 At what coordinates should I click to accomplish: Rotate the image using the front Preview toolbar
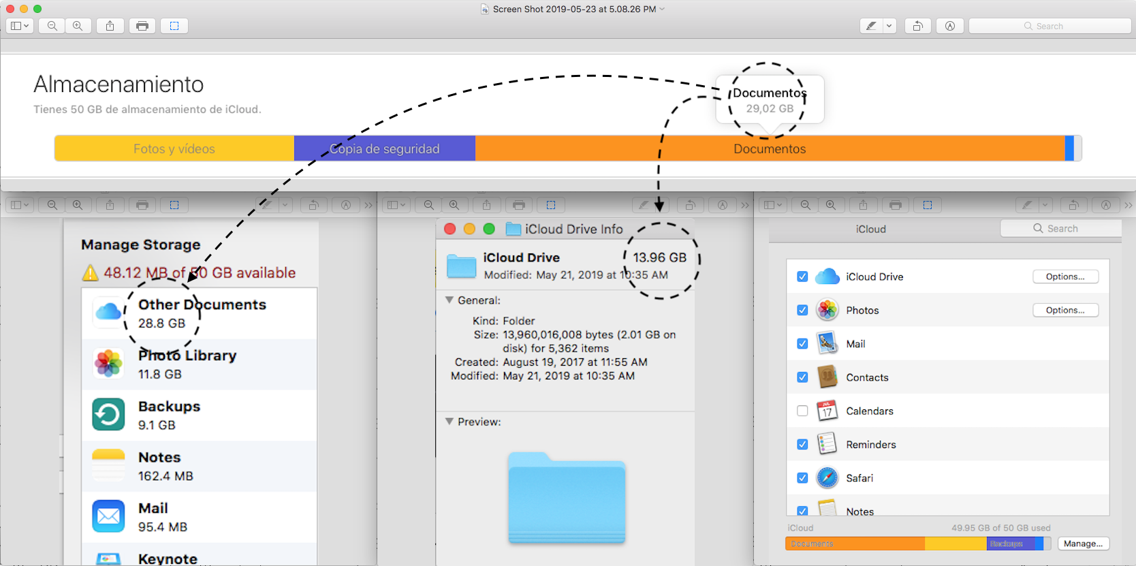918,26
